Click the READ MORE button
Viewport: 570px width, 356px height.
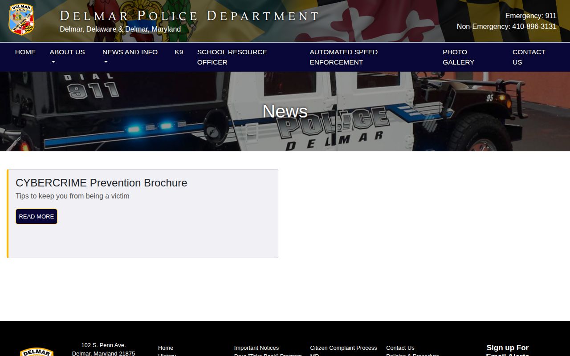[x=37, y=216]
